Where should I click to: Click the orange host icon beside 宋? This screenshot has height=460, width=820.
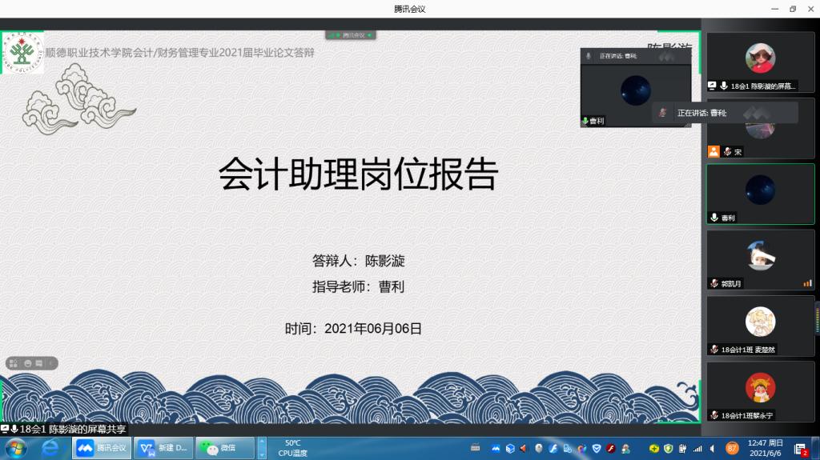pyautogui.click(x=713, y=151)
